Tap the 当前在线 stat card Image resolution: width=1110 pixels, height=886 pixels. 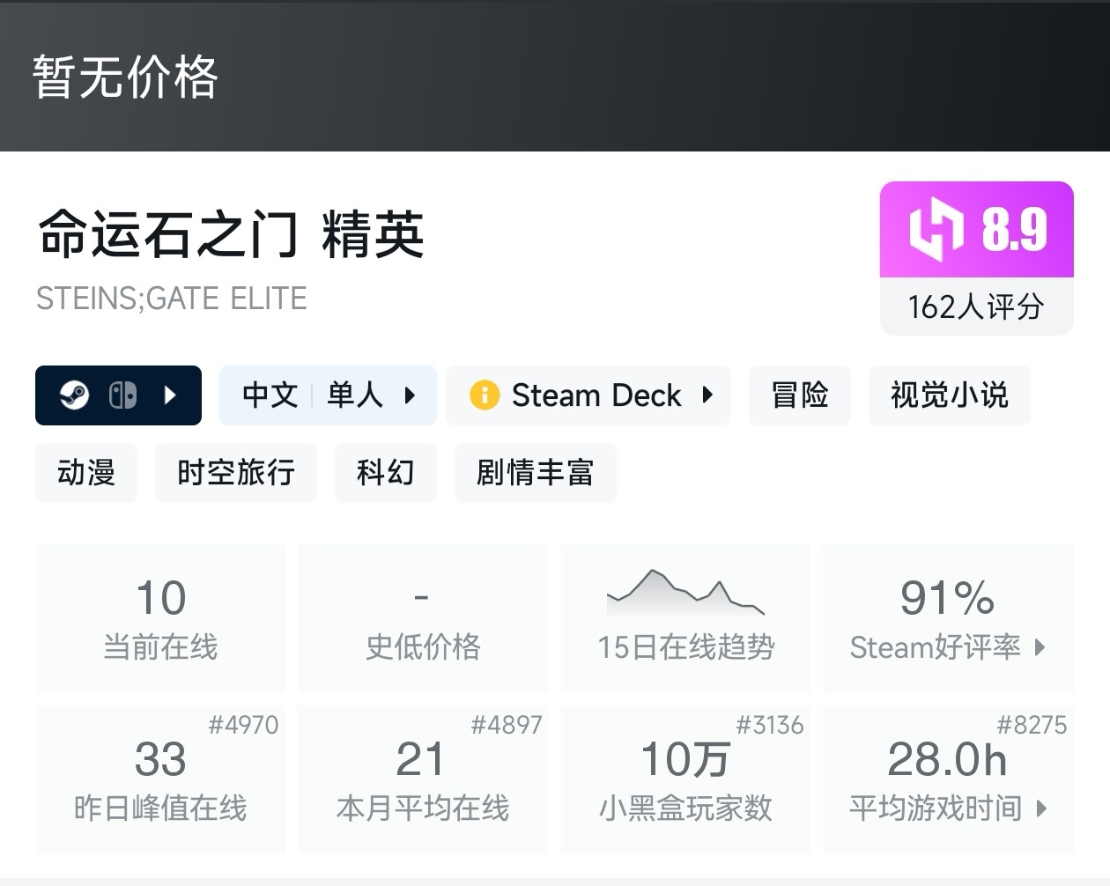pos(160,618)
